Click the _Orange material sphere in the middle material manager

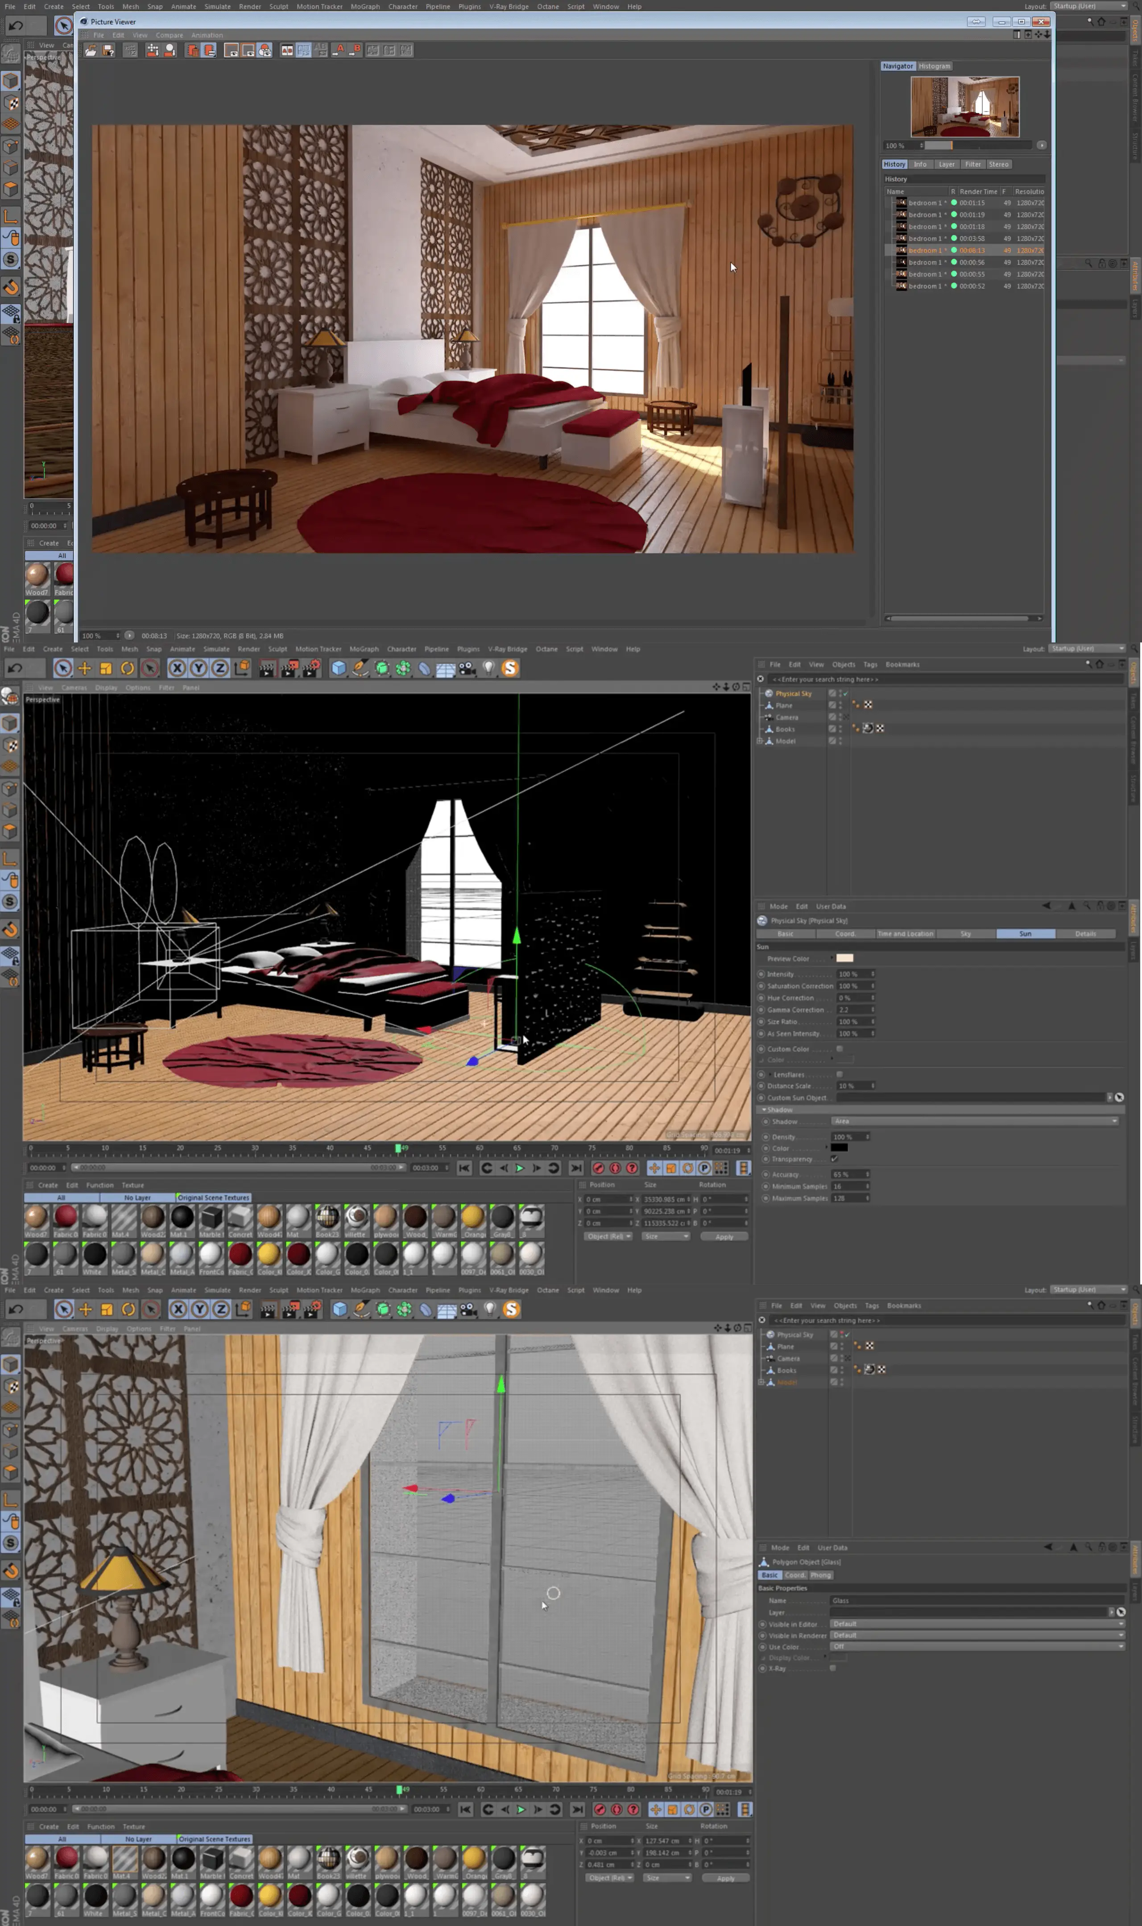coord(472,1217)
